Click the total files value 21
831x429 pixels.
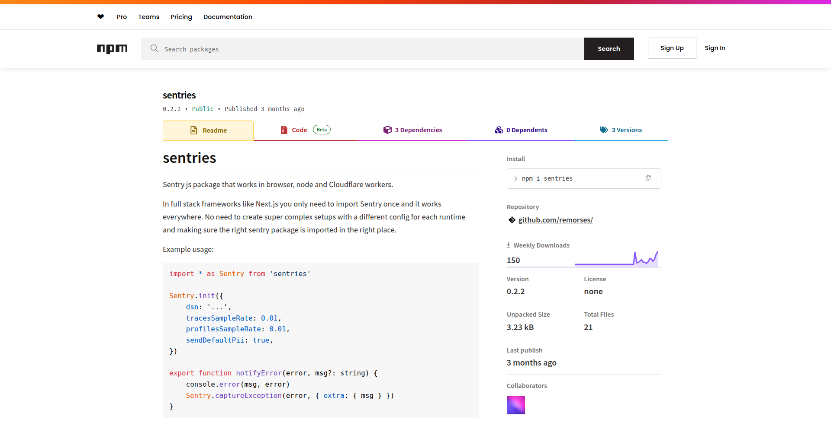588,327
